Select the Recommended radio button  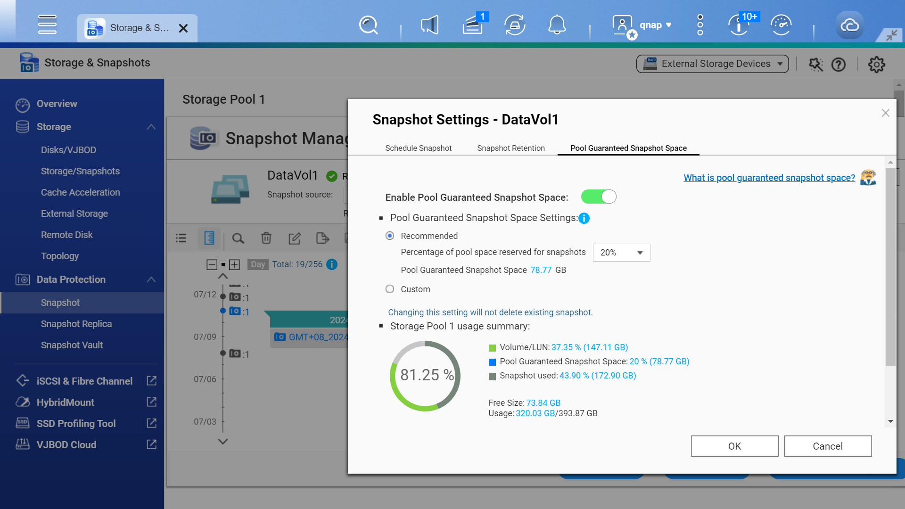(x=390, y=236)
